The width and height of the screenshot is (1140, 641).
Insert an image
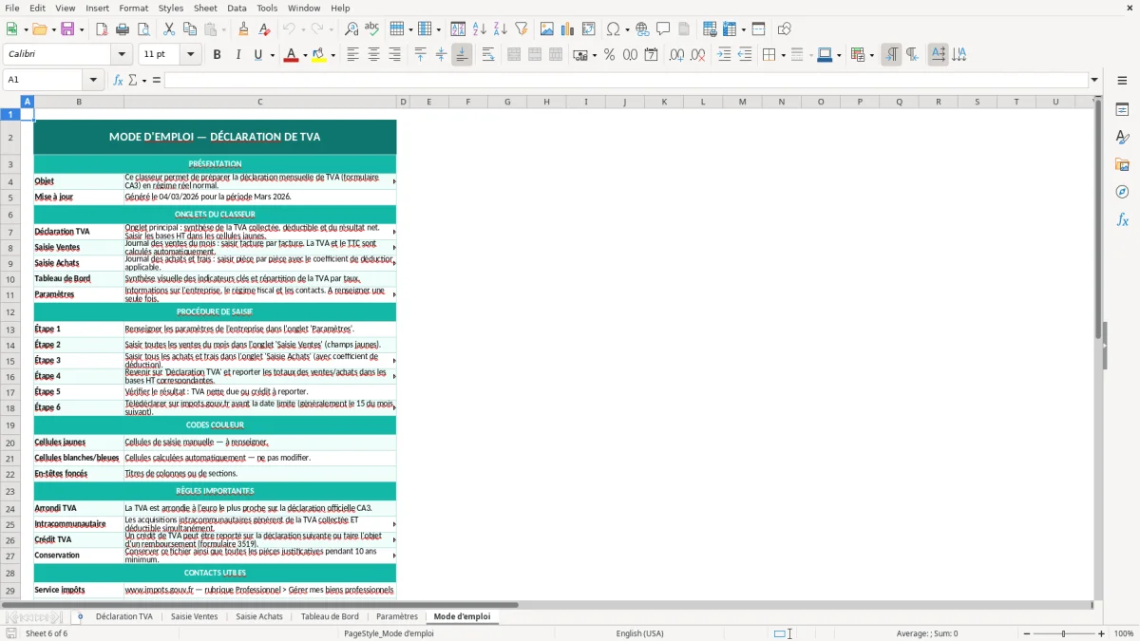(547, 29)
